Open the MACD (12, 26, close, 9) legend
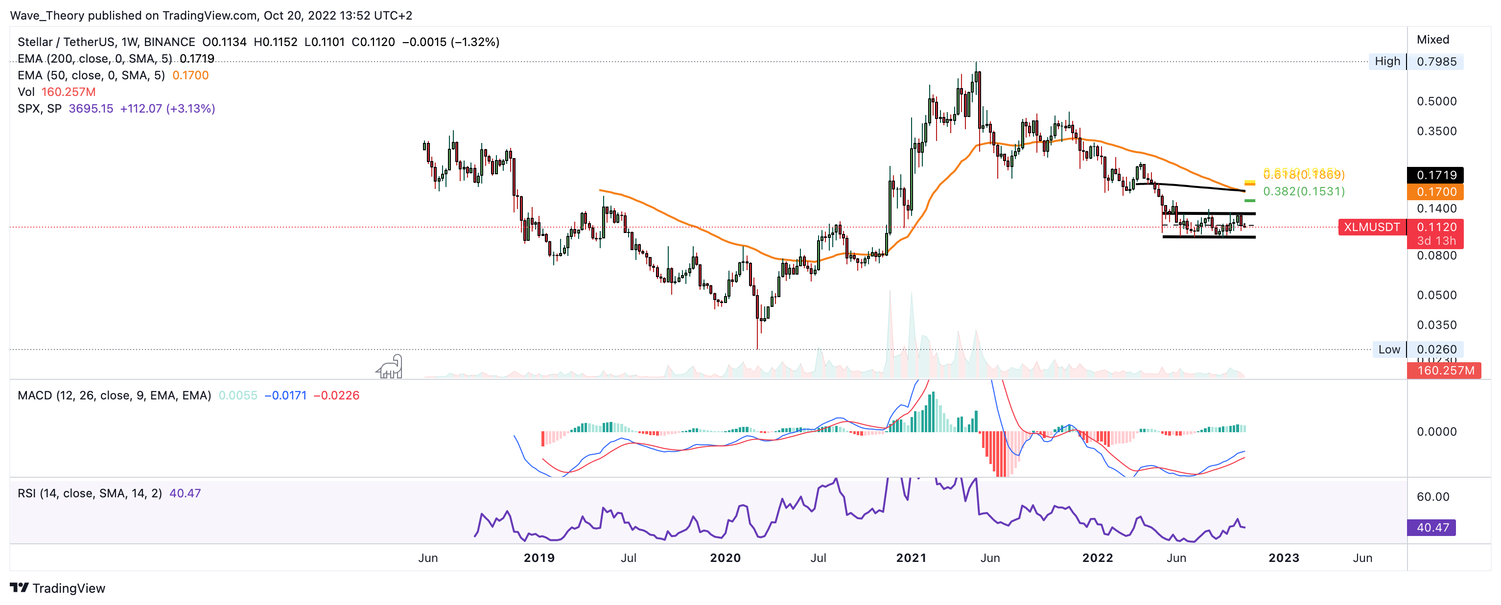The height and width of the screenshot is (605, 1501). coord(114,395)
